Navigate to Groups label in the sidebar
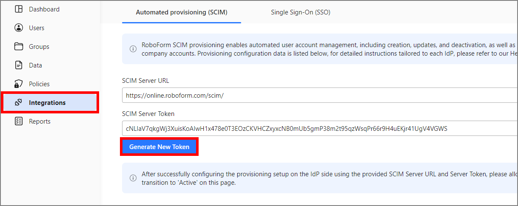Image resolution: width=518 pixels, height=206 pixels. [x=39, y=47]
